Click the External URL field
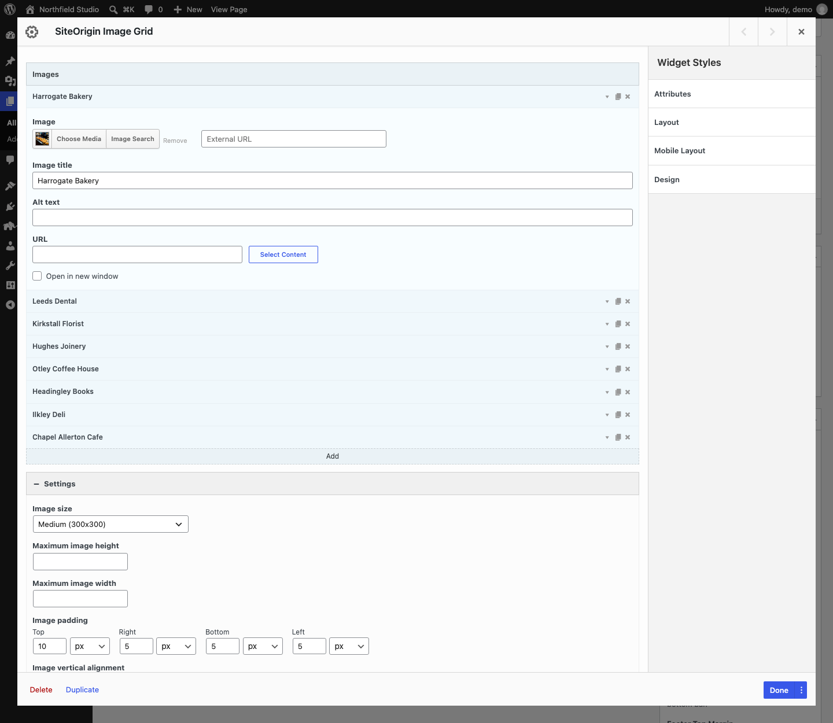 (x=294, y=139)
